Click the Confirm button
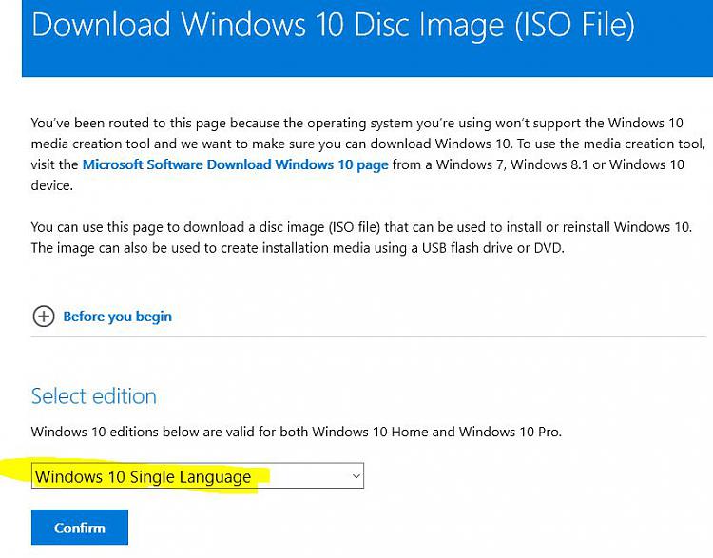Image resolution: width=713 pixels, height=558 pixels. point(80,527)
